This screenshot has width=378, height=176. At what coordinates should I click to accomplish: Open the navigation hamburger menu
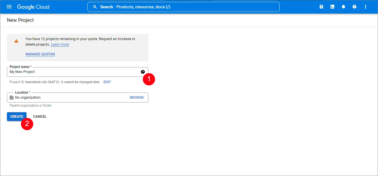(9, 7)
